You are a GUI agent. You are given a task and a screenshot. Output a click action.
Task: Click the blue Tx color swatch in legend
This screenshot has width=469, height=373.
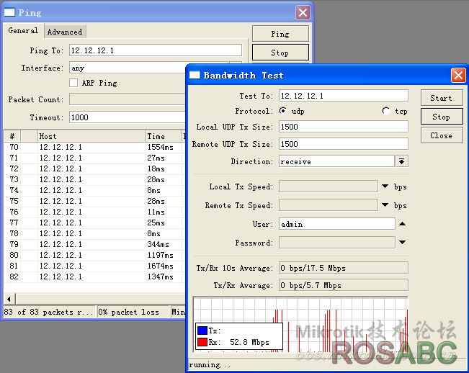click(x=202, y=331)
